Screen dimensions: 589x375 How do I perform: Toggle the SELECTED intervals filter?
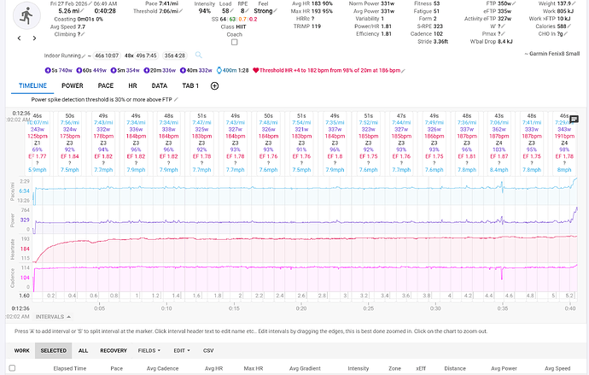coord(54,350)
